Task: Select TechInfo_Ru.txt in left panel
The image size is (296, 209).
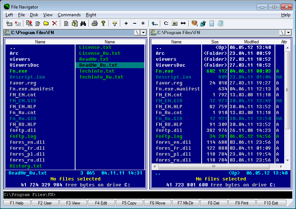Action: 110,77
